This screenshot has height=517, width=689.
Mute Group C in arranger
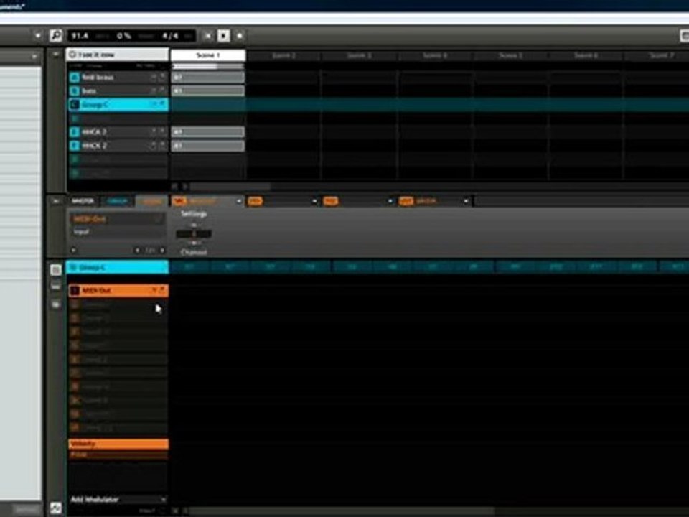[x=154, y=105]
